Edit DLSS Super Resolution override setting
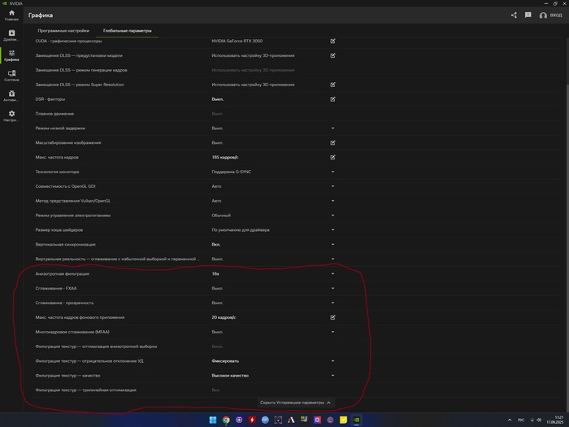Image resolution: width=569 pixels, height=427 pixels. coord(332,85)
